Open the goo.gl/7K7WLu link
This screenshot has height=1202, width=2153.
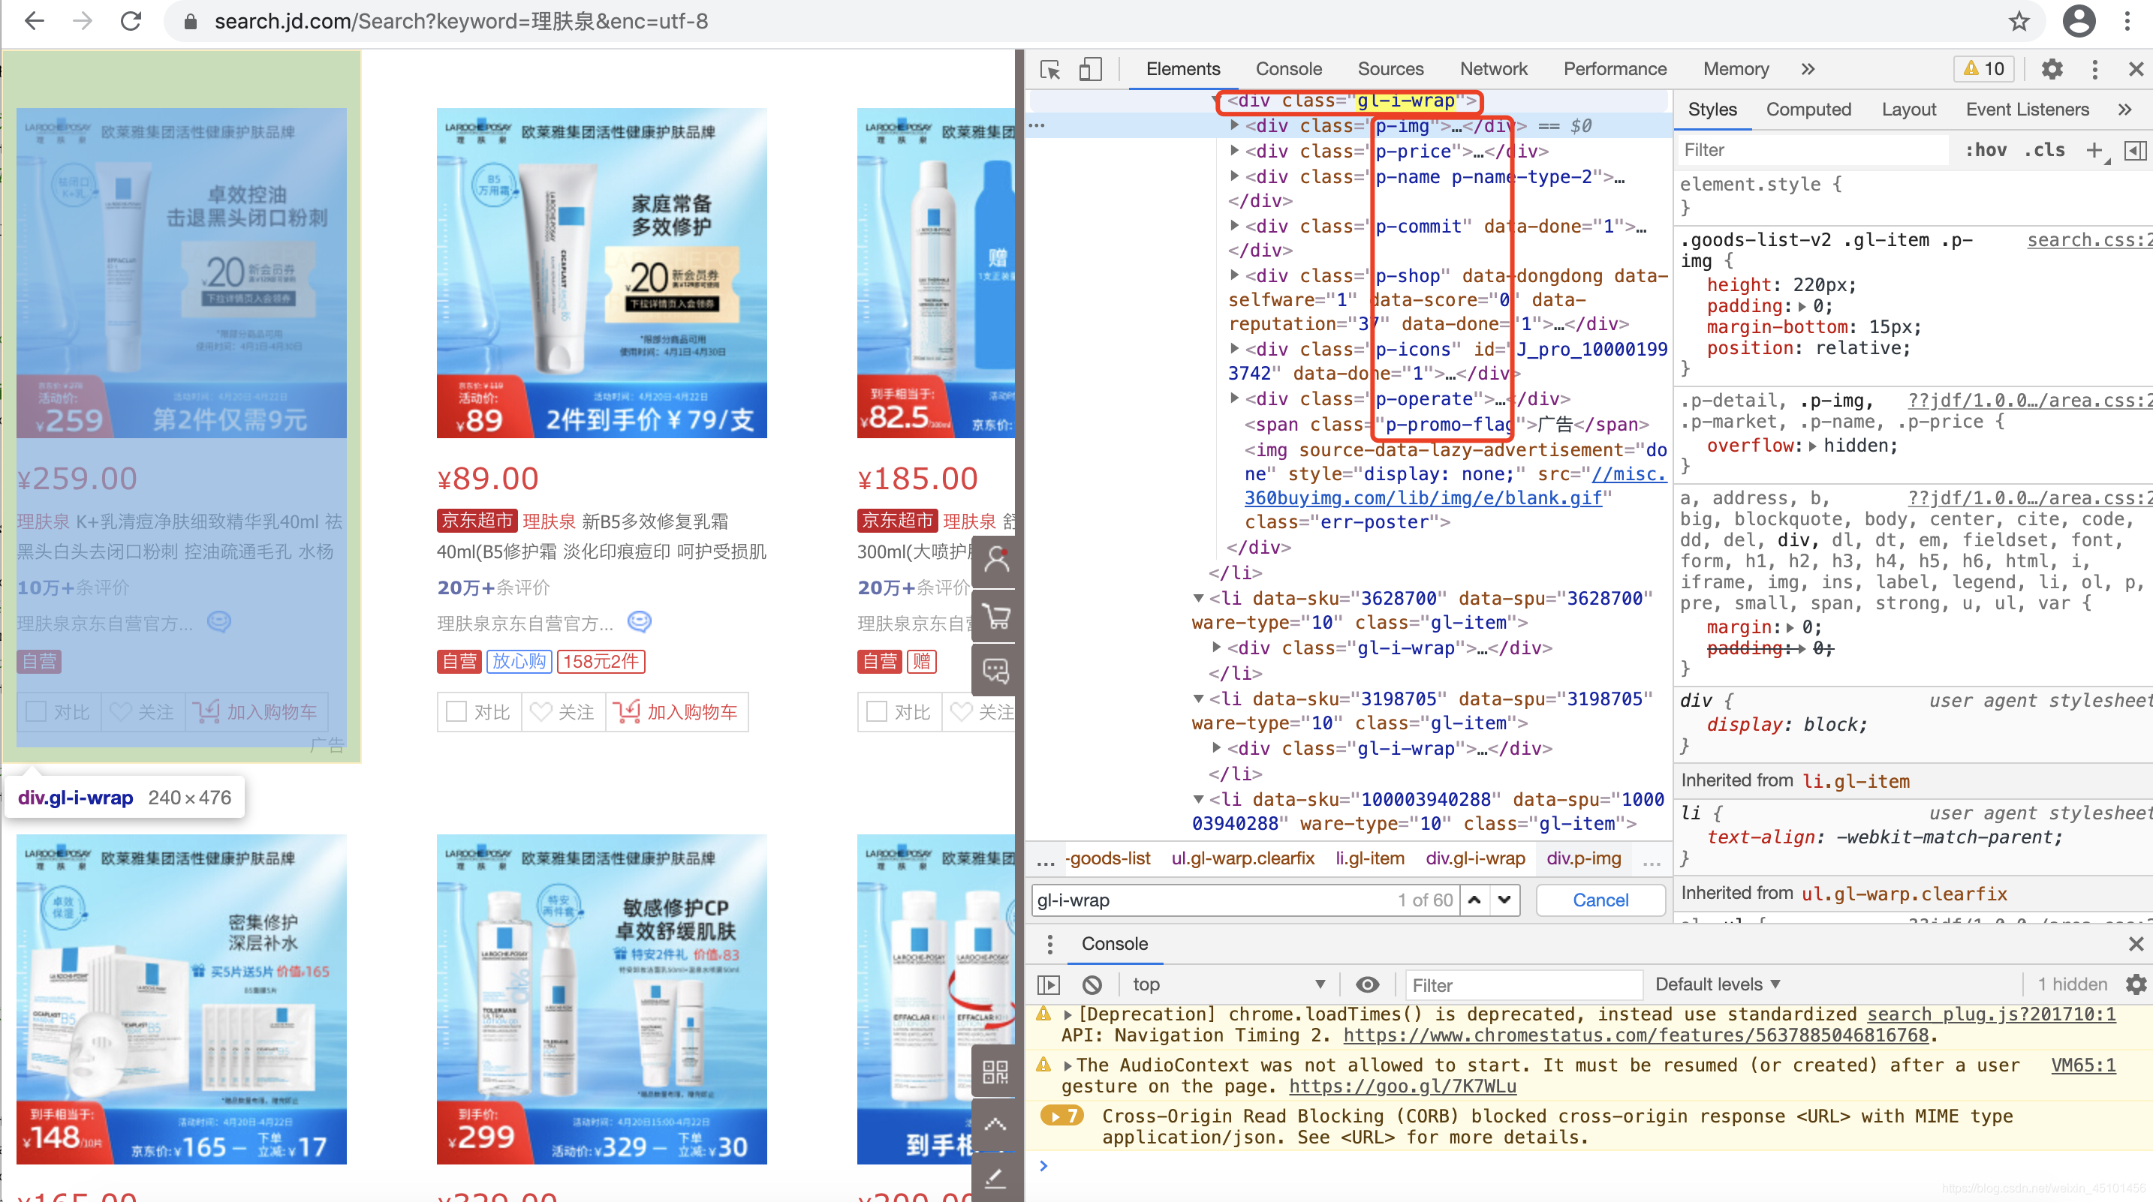coord(1402,1086)
